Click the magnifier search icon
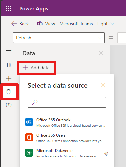Viewport: 126px width, 167px height. (35, 102)
